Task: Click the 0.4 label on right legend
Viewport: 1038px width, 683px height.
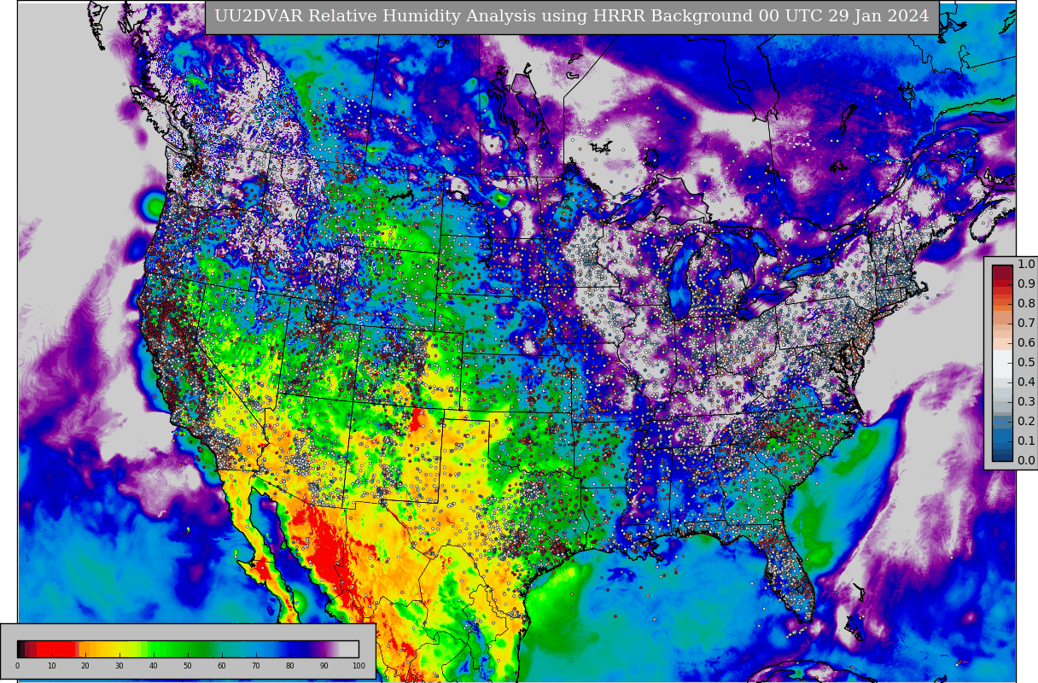Action: pos(1026,382)
